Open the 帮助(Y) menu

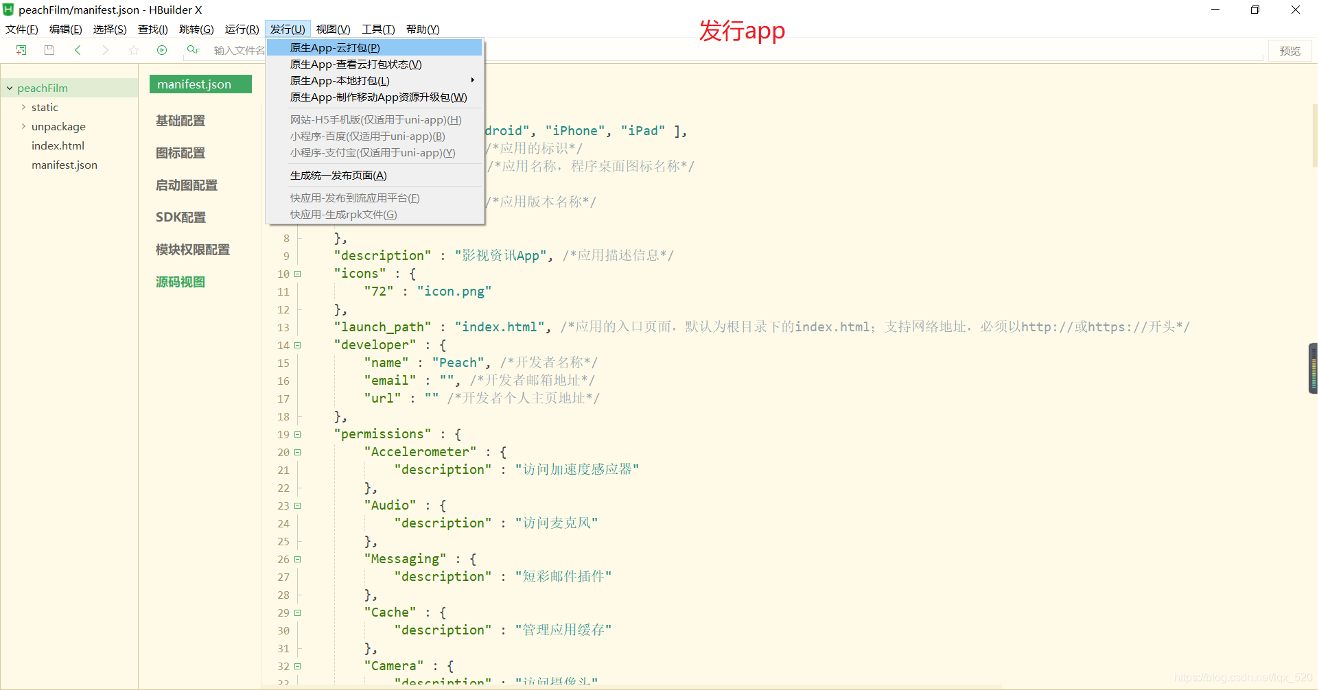coord(423,29)
